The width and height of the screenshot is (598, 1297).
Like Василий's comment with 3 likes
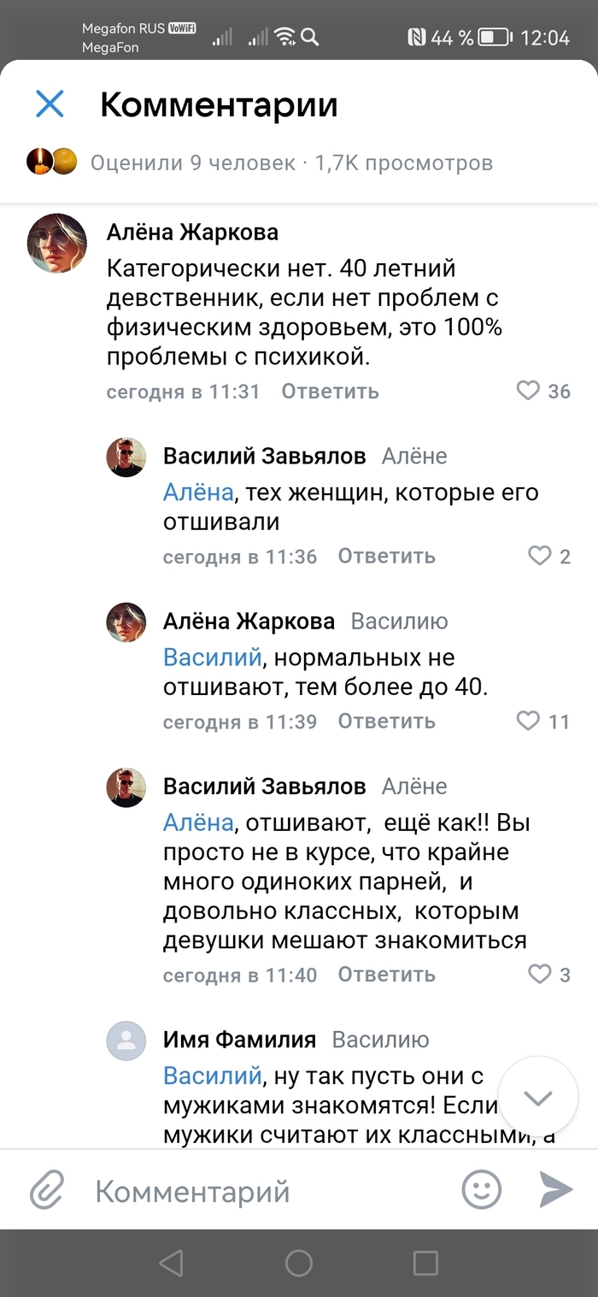tap(539, 974)
